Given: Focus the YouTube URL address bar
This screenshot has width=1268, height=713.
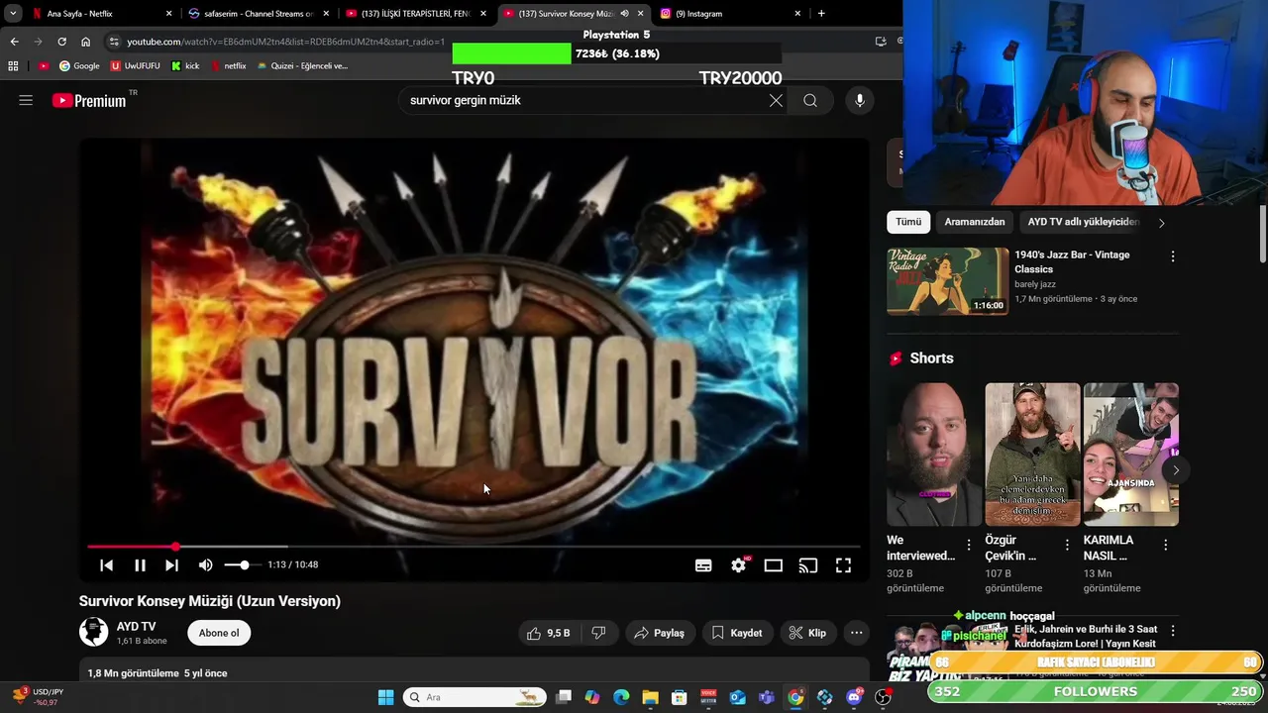Looking at the screenshot, I should (287, 42).
